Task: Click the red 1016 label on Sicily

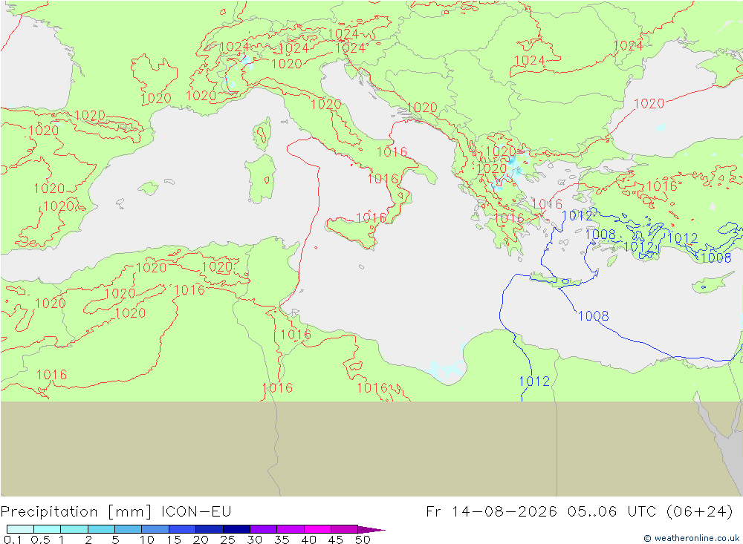Action: click(x=371, y=217)
